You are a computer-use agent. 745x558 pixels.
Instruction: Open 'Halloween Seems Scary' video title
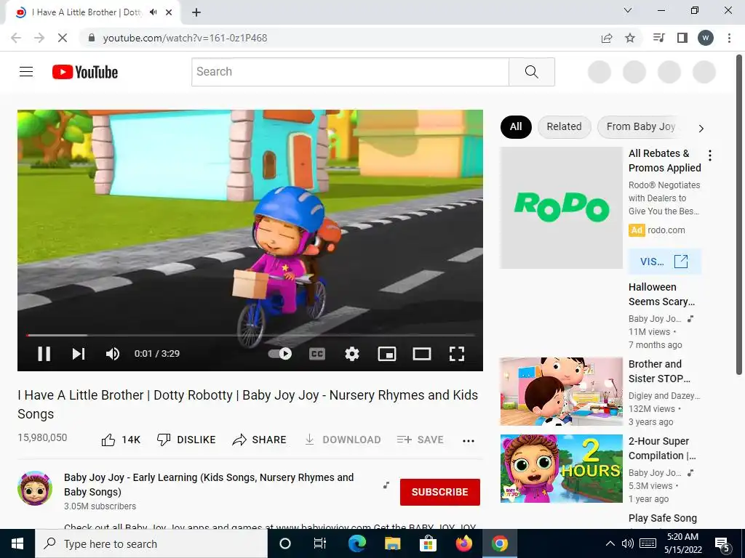click(x=661, y=294)
